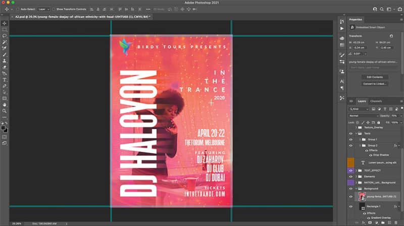Select the Lasso tool

click(5, 36)
